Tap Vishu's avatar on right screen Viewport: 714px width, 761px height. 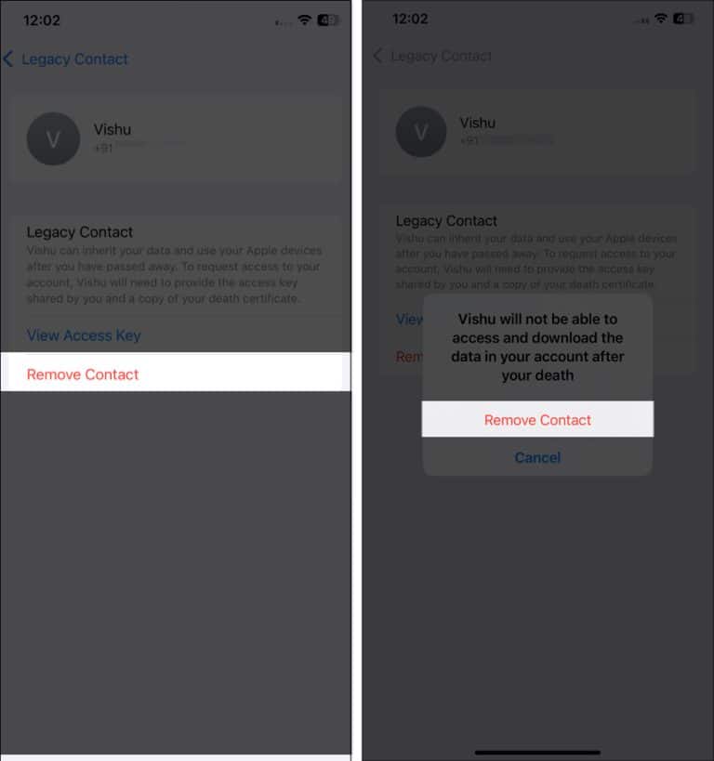coord(421,132)
